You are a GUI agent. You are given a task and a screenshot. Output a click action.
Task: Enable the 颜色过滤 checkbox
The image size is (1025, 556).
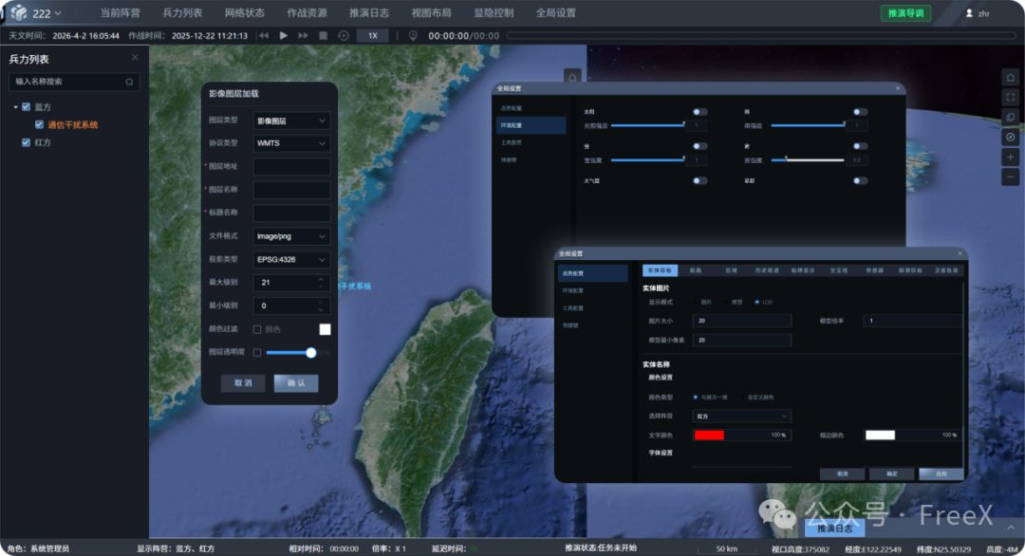[x=257, y=329]
